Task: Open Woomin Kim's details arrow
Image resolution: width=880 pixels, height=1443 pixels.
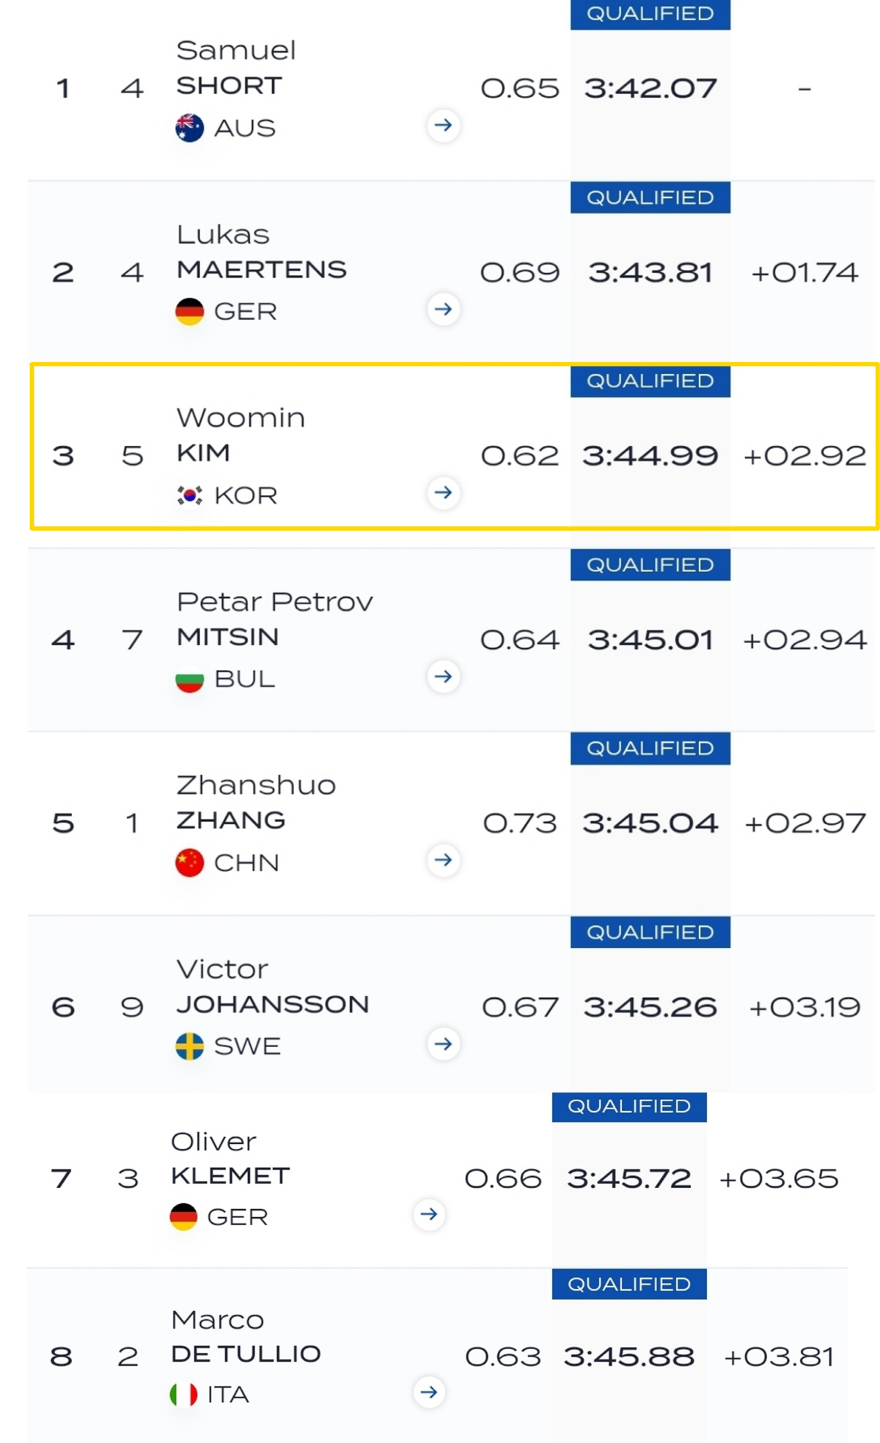Action: pyautogui.click(x=443, y=493)
